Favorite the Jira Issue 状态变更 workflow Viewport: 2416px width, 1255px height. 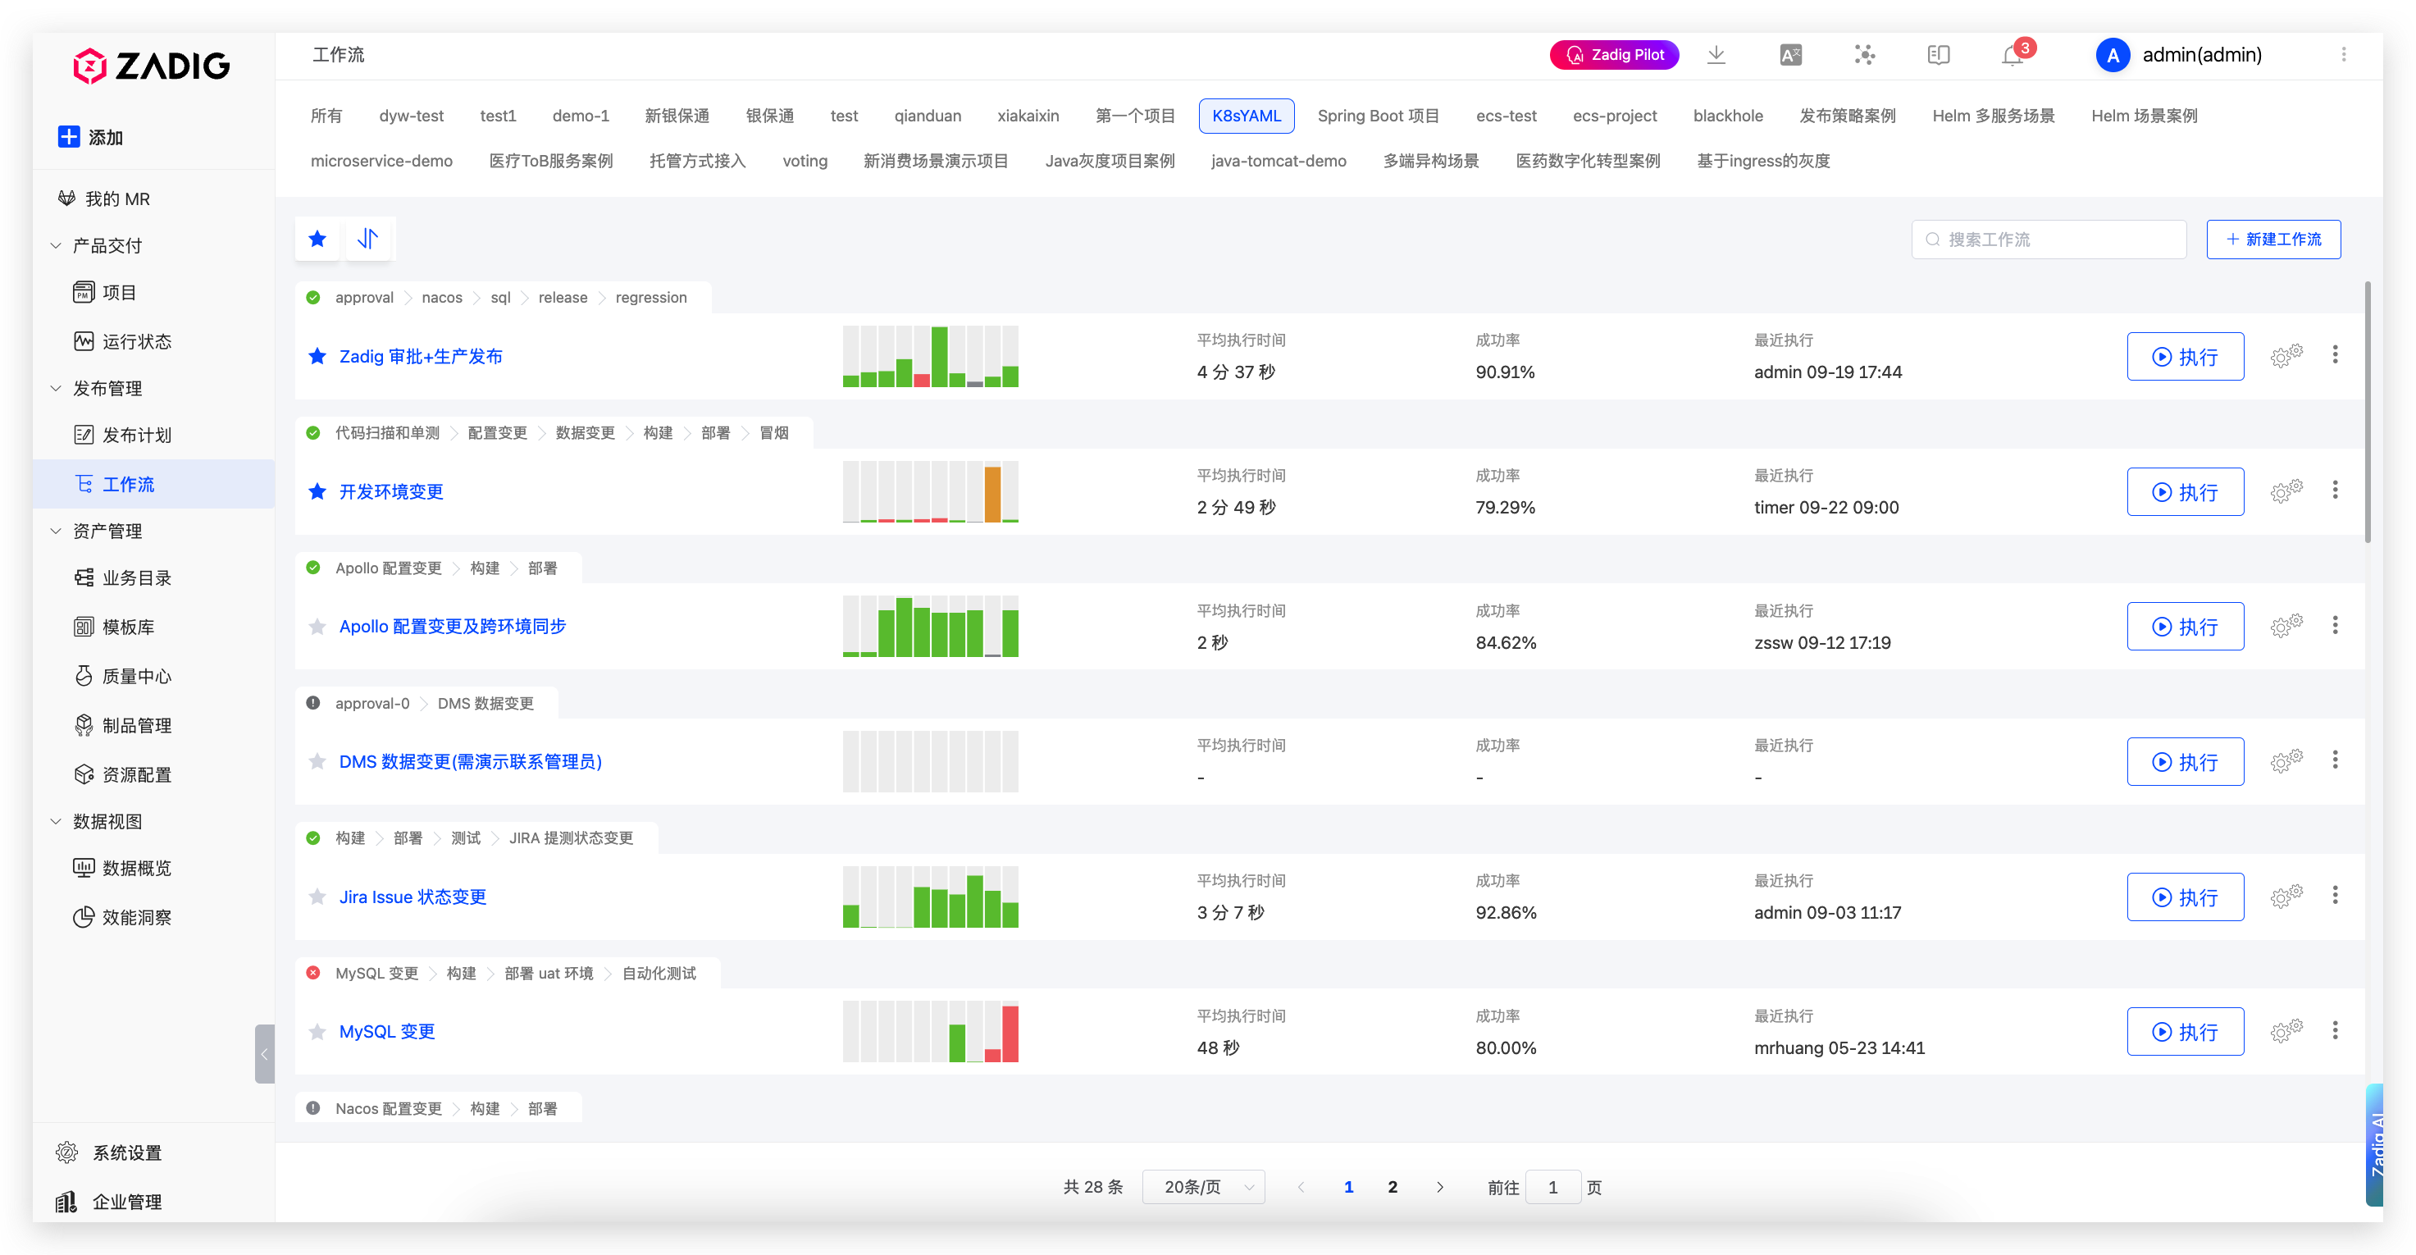tap(318, 897)
